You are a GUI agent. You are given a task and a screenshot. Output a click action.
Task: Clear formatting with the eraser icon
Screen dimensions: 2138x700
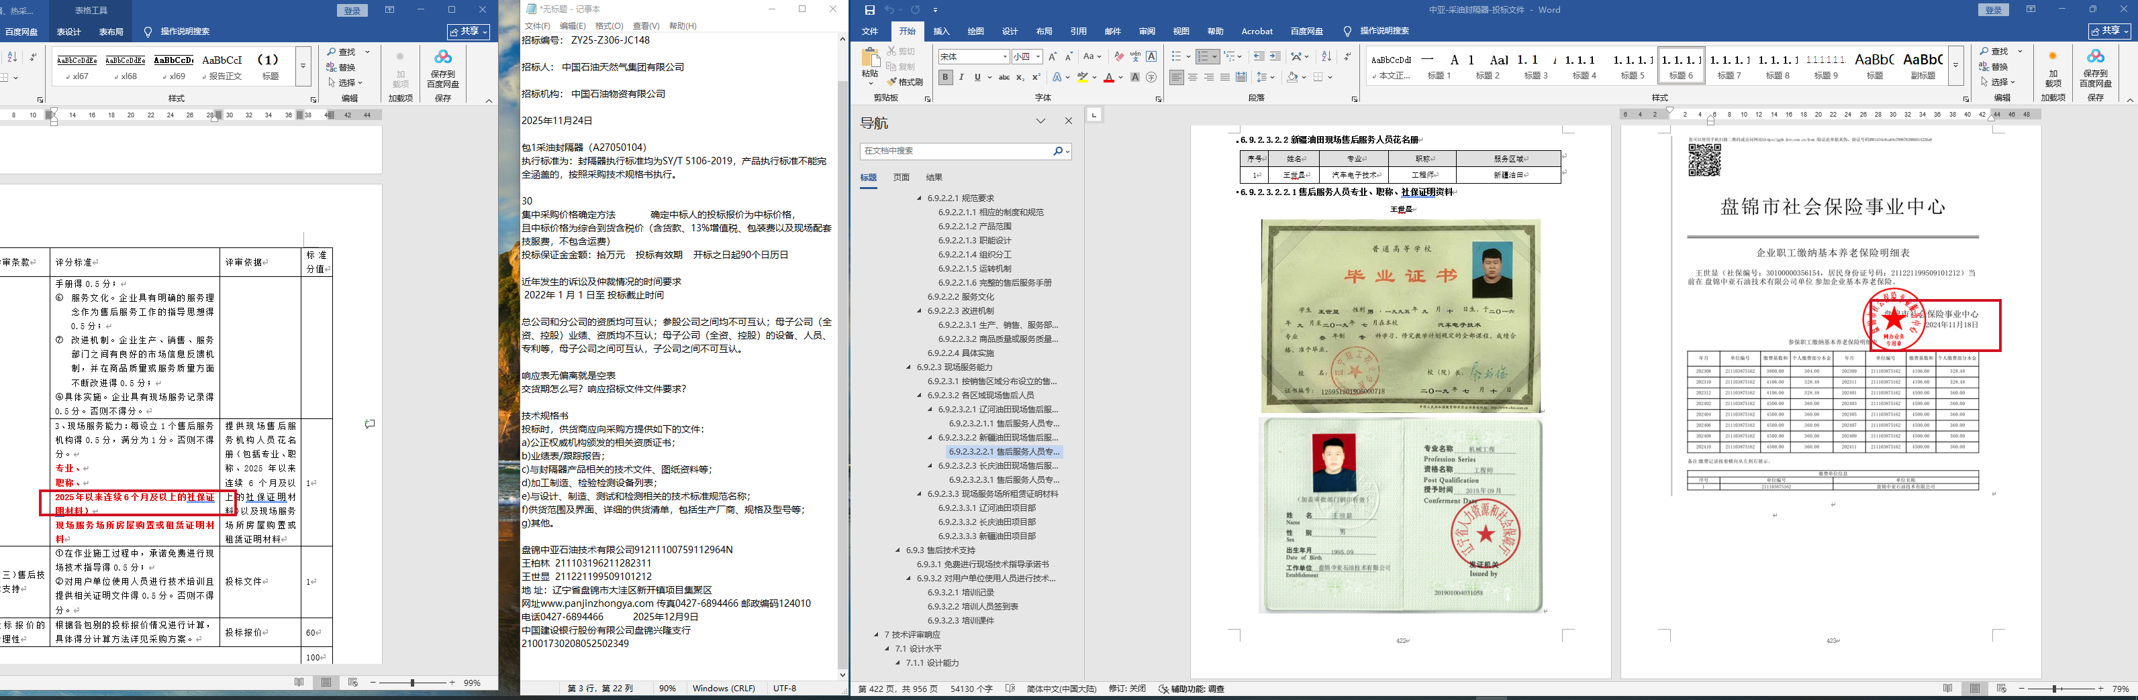(x=1119, y=56)
